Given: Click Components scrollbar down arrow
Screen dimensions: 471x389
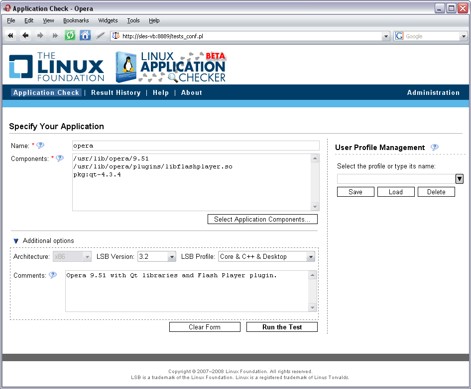Looking at the screenshot, I should pos(315,207).
